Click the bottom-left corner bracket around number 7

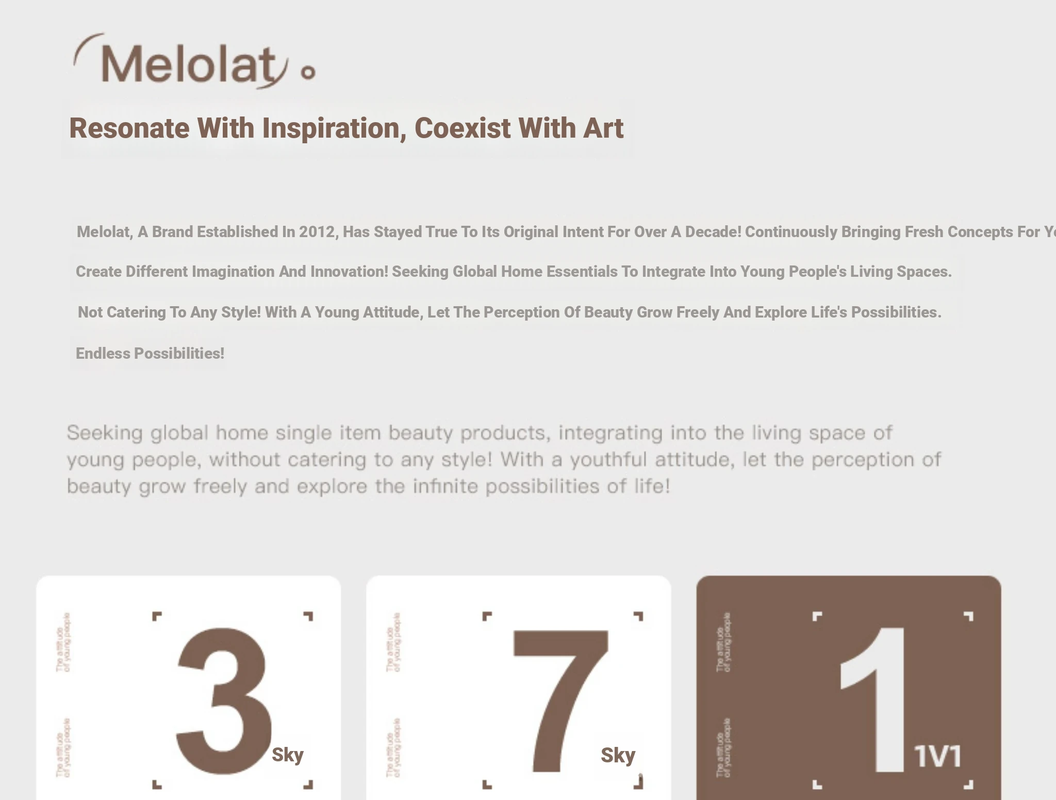(487, 785)
